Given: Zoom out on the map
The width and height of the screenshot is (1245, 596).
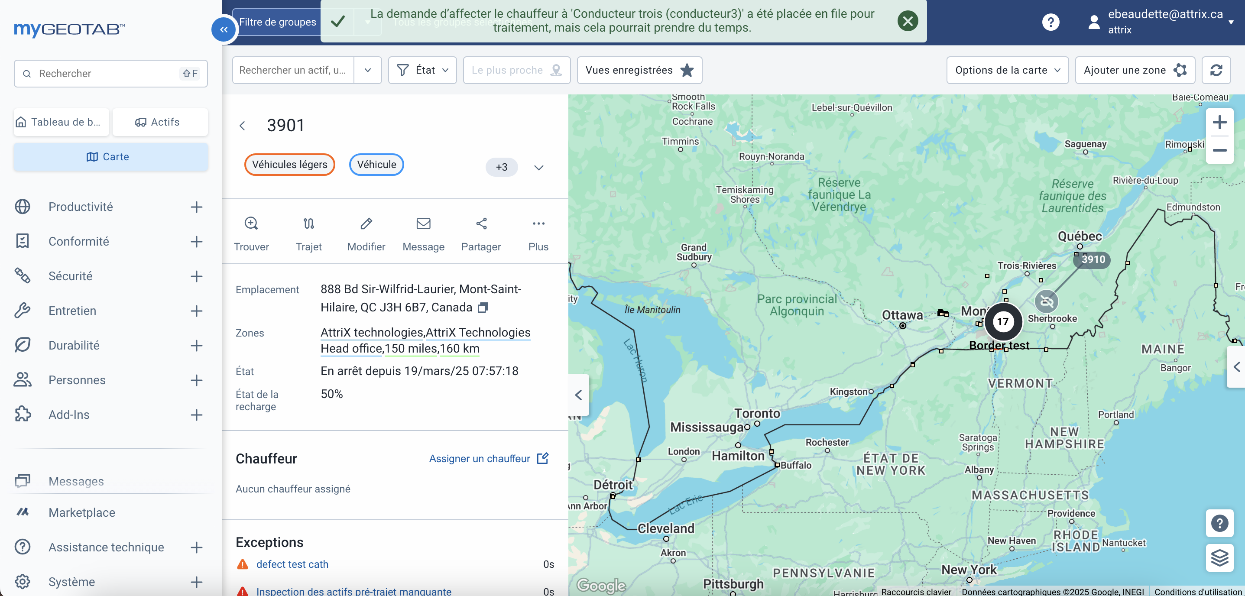Looking at the screenshot, I should click(x=1219, y=150).
